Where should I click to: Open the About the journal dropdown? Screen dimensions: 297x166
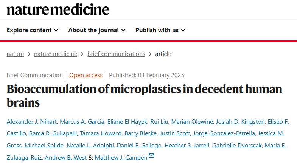click(x=97, y=30)
